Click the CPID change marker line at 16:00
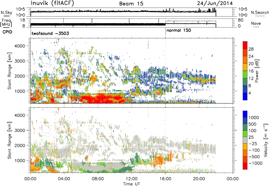269x186 pixels. coord(165,32)
